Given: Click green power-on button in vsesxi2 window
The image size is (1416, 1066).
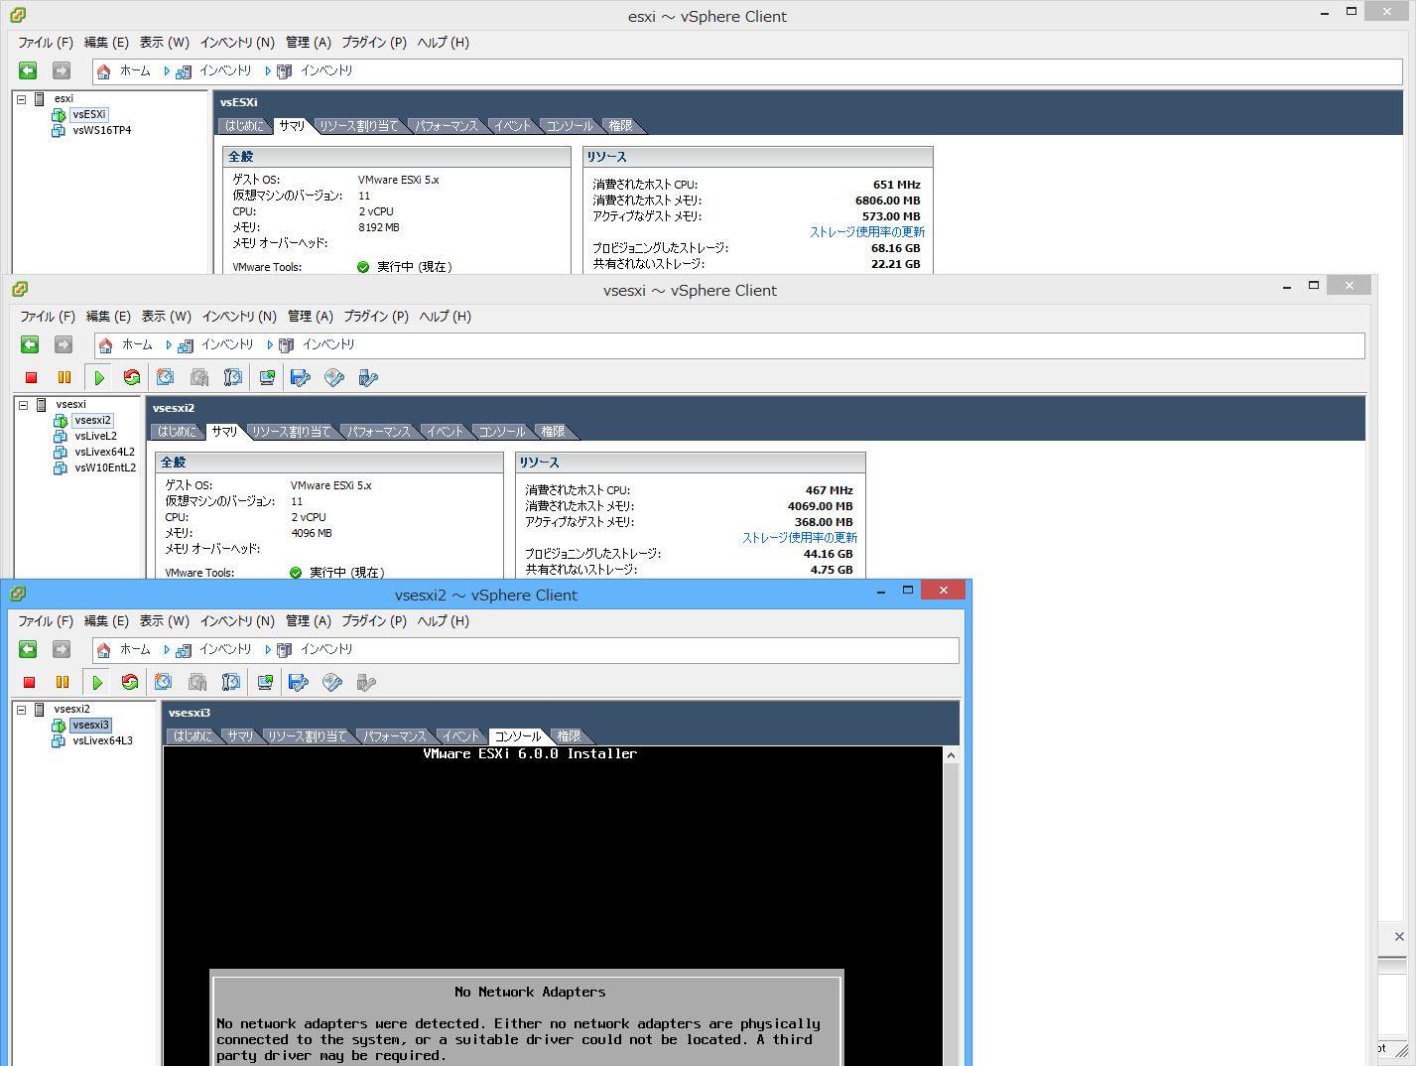Looking at the screenshot, I should pos(96,682).
